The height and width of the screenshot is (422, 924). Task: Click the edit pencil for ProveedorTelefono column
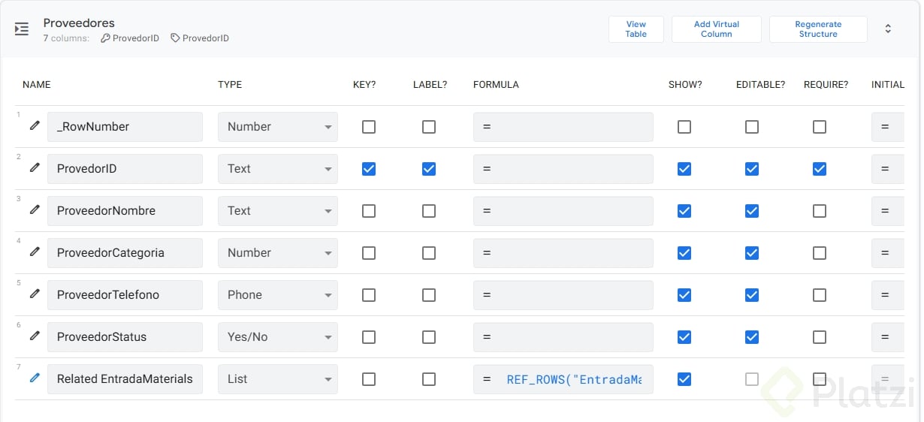(x=35, y=294)
